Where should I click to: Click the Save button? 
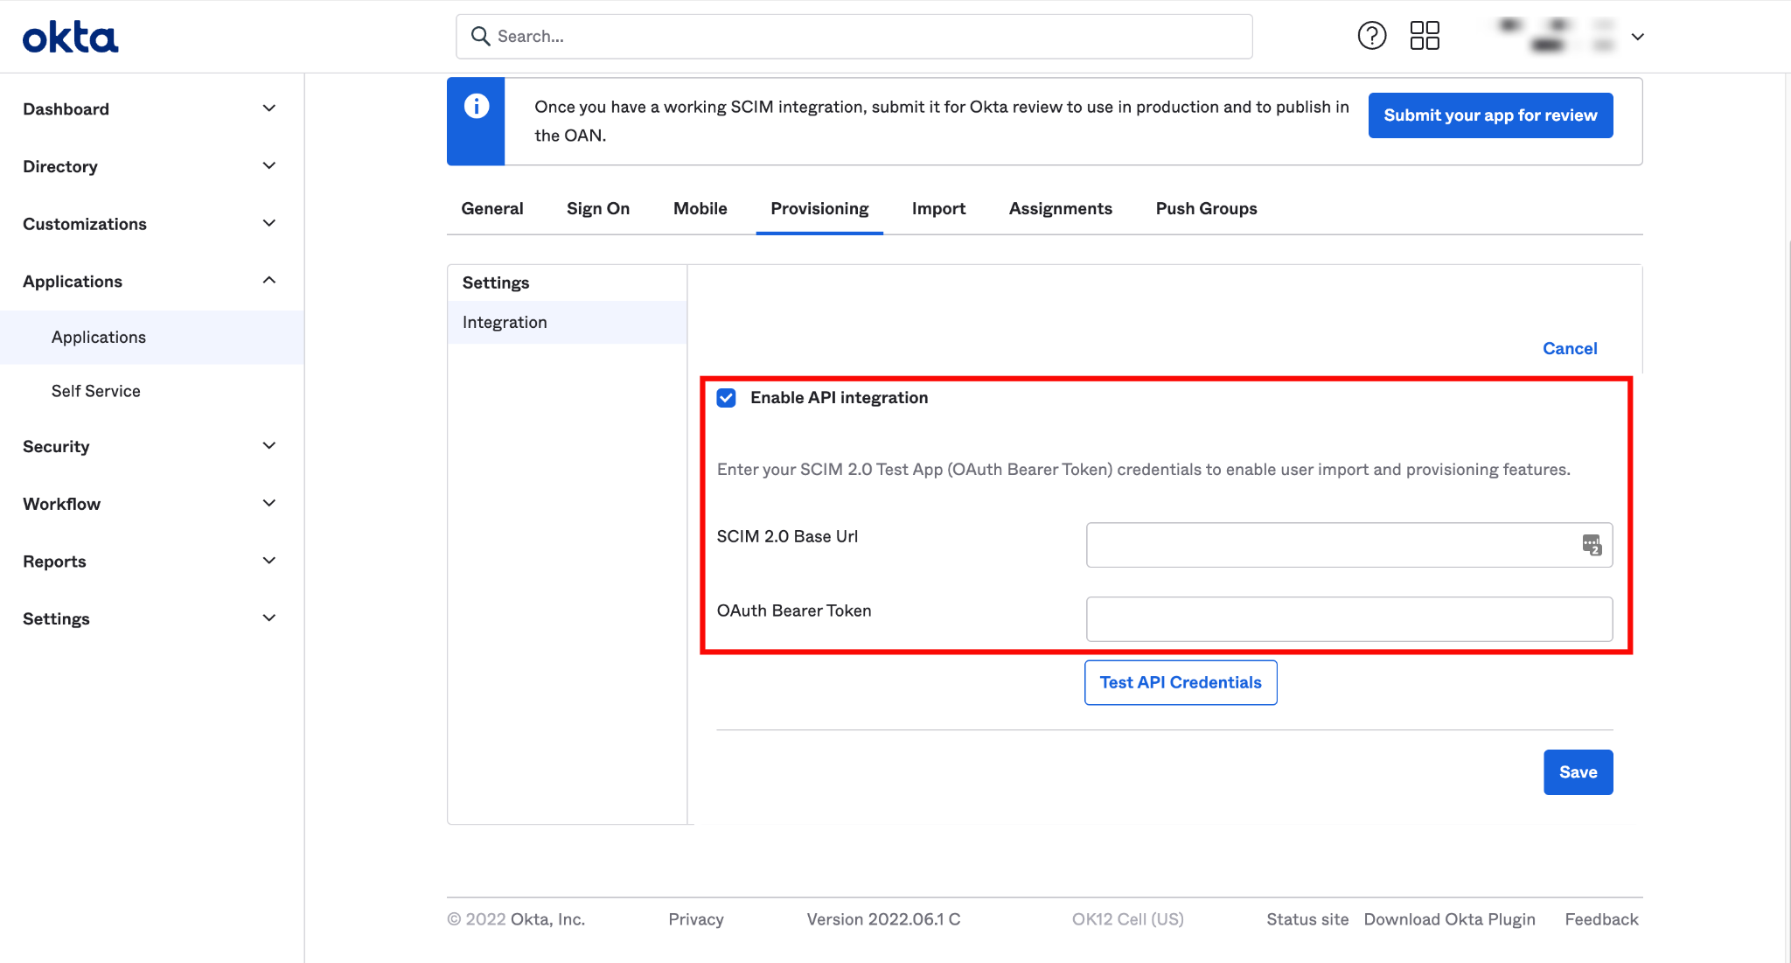[x=1578, y=772]
